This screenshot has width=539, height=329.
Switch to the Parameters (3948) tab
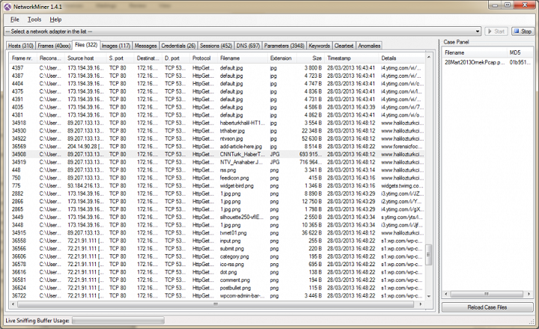pyautogui.click(x=284, y=46)
